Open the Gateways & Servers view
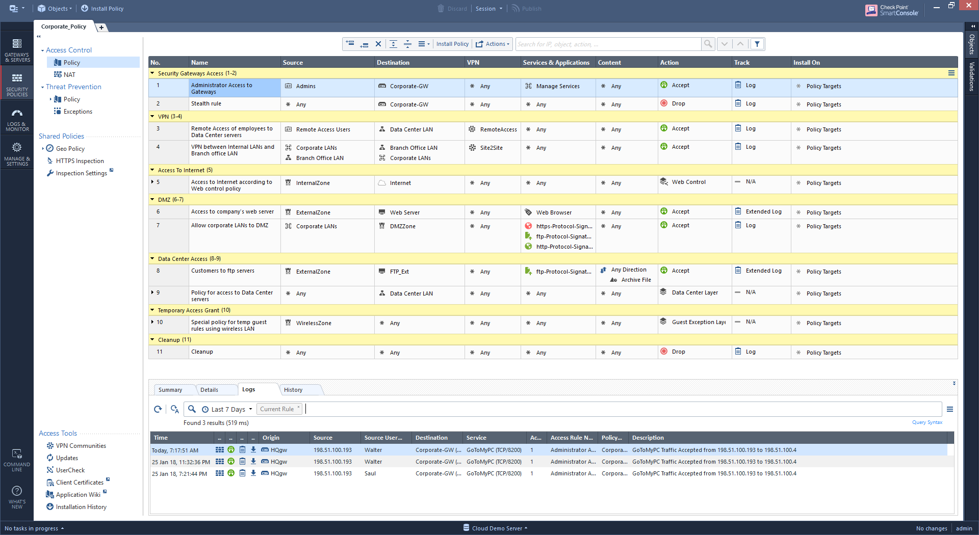The width and height of the screenshot is (979, 535). 17,50
